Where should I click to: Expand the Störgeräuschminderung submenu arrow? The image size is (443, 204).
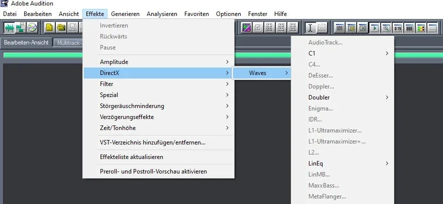227,106
